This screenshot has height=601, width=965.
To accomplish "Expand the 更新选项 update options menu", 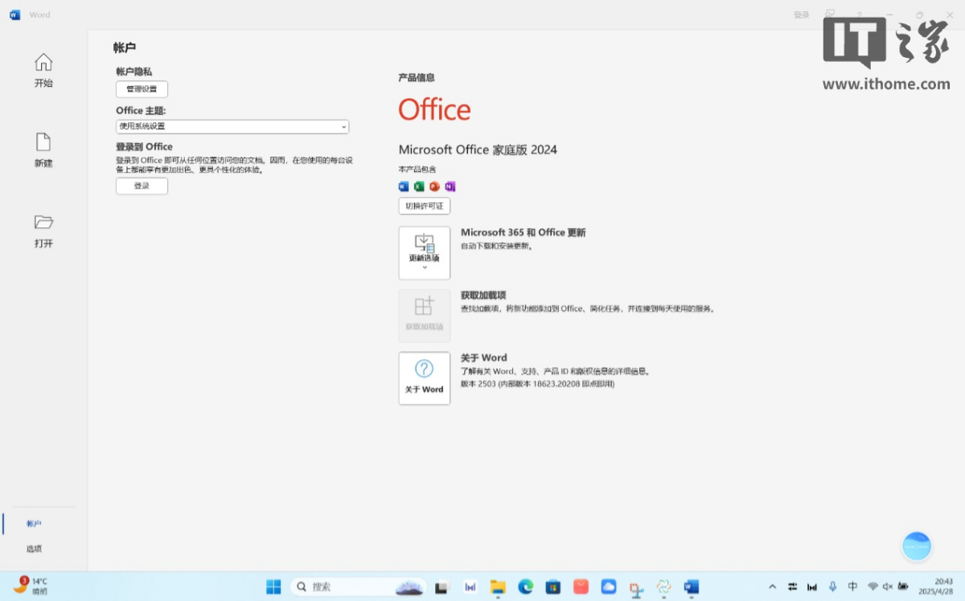I will tap(424, 252).
